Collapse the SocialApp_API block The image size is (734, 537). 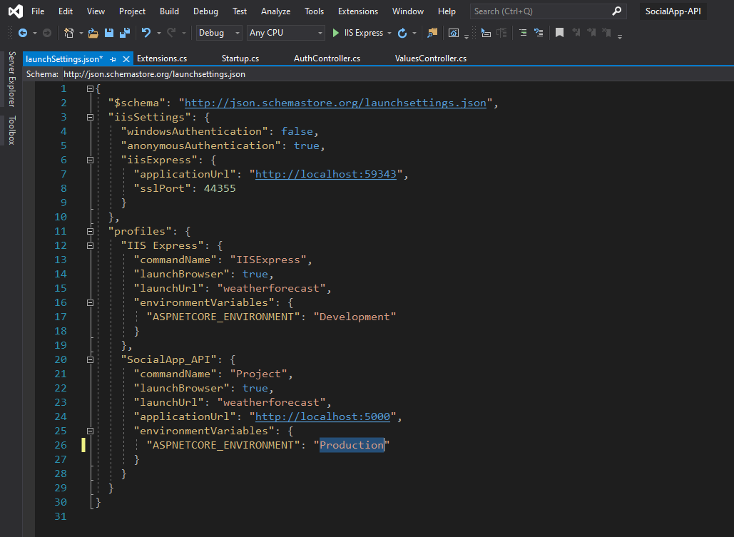coord(90,359)
